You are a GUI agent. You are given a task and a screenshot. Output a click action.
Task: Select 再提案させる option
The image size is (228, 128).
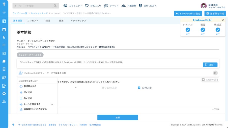pos(37,86)
